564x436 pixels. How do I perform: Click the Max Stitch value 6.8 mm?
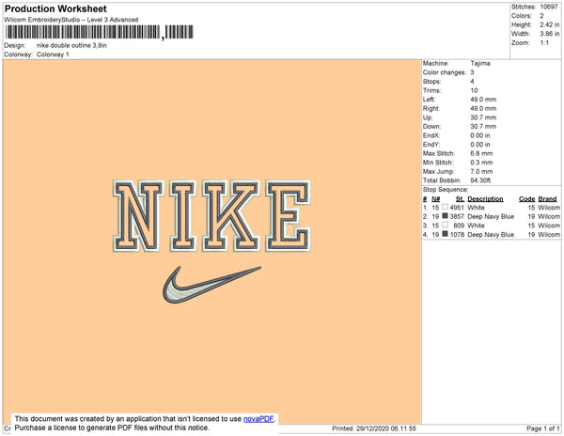pyautogui.click(x=481, y=153)
